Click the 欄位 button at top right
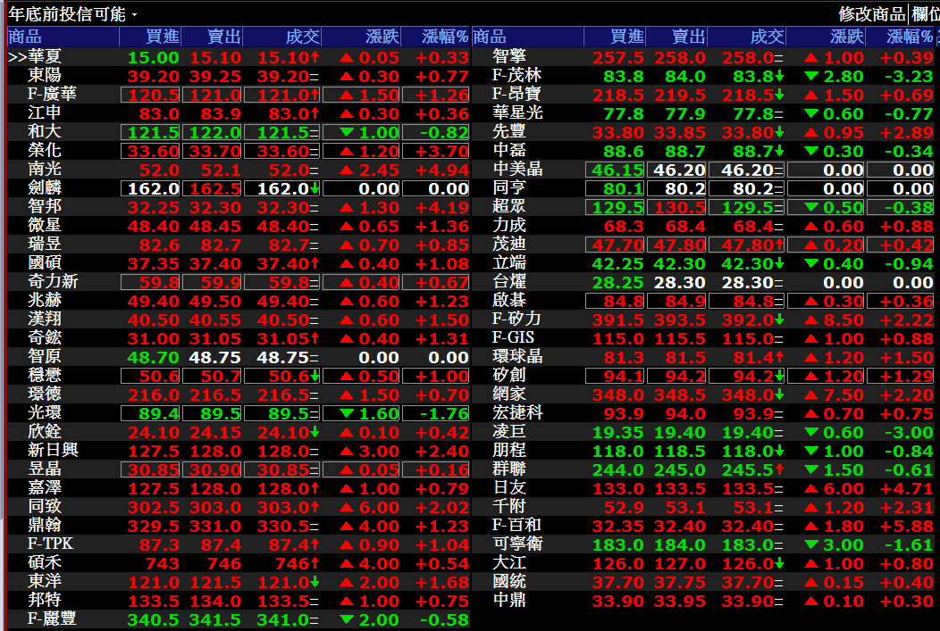 click(925, 14)
